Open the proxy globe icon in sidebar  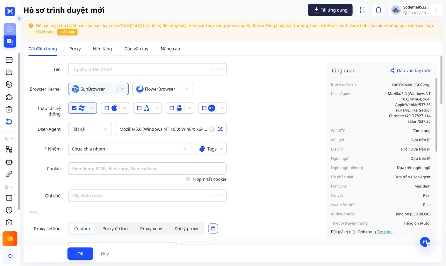coord(9,85)
